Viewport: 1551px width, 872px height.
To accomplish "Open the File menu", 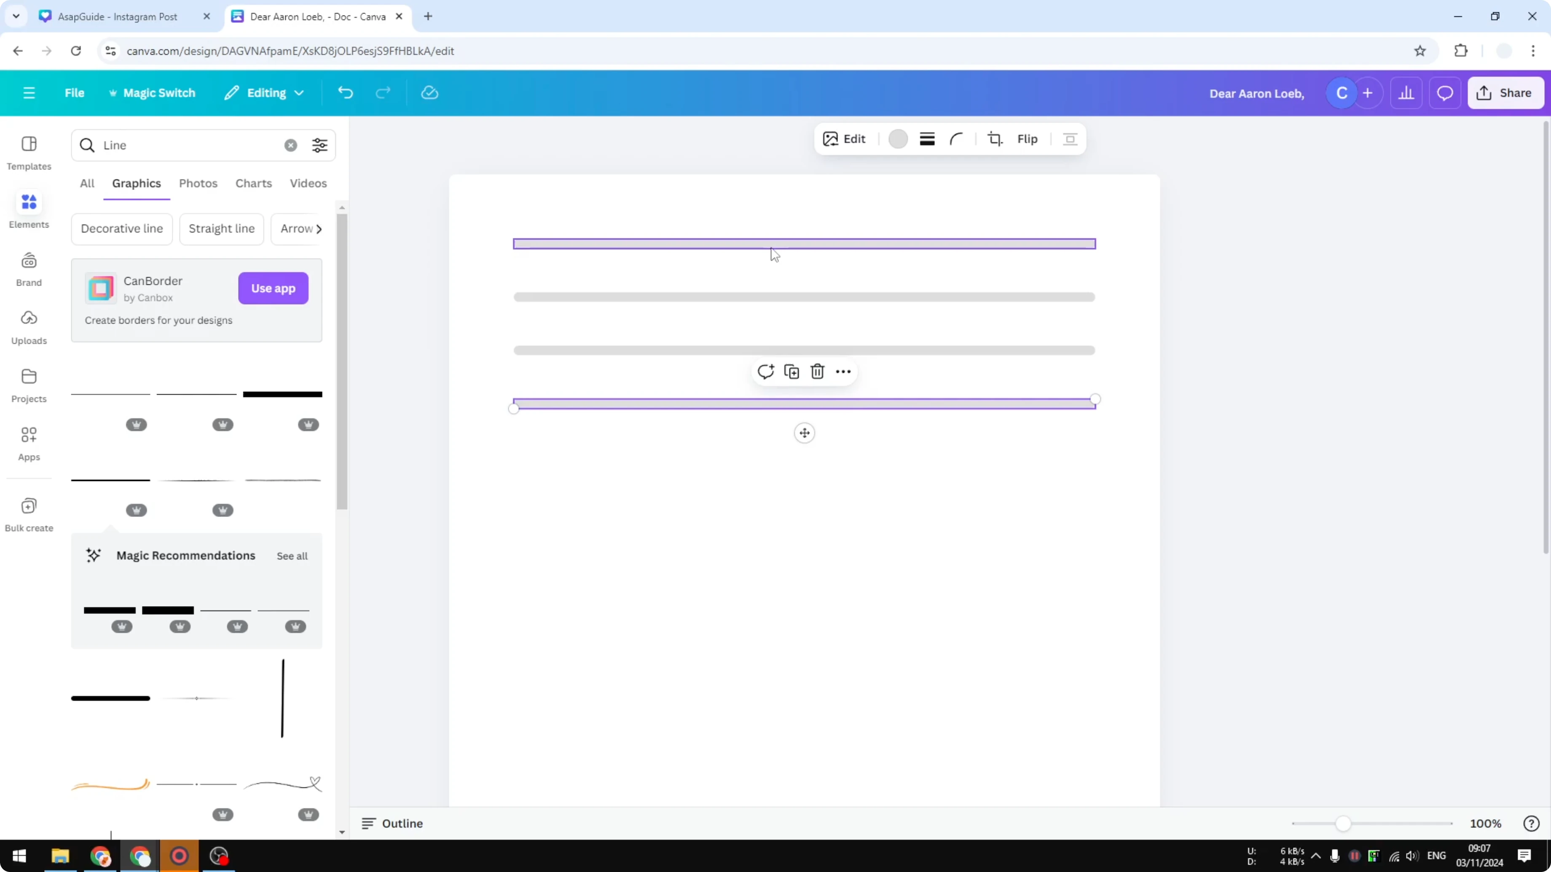I will 75,92.
